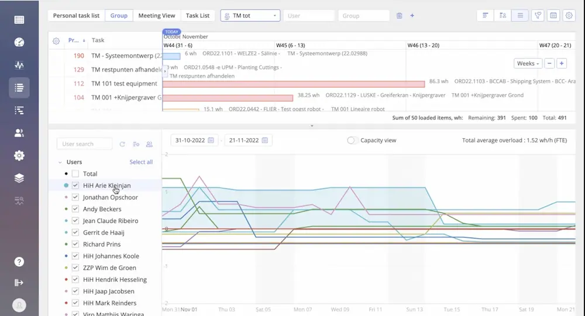Open the help question mark icon

point(19,262)
